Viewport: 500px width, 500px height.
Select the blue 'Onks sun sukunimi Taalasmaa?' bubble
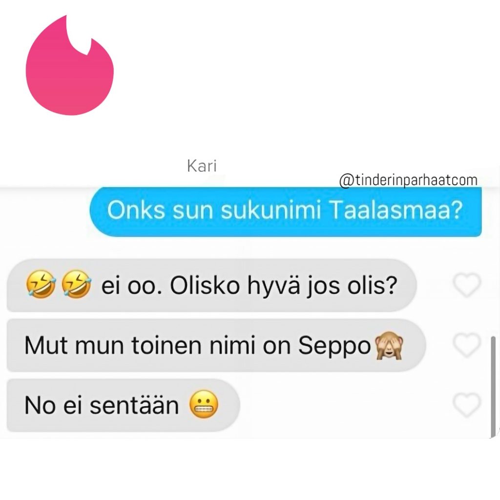285,212
